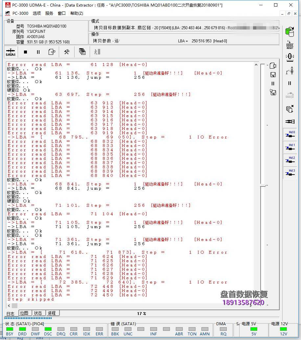
Task: Select the SATA1 port icon
Action: coord(10,52)
